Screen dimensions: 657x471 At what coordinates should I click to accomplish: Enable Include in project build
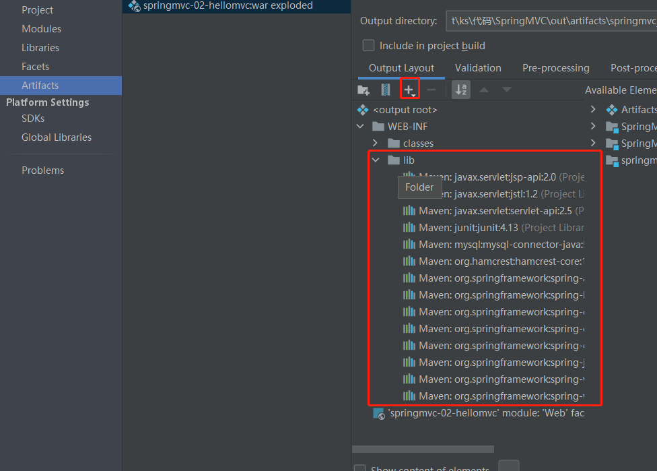[368, 45]
